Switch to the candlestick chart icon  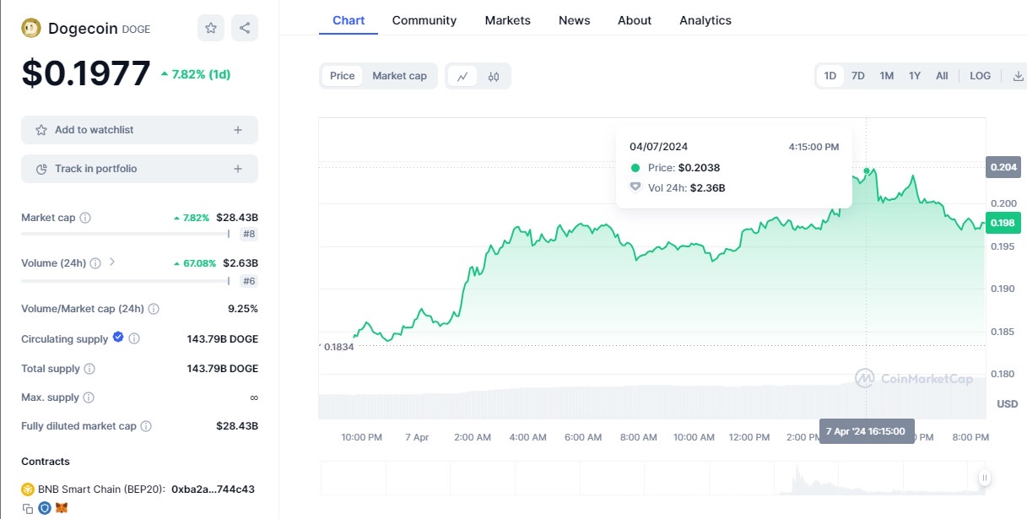coord(494,76)
